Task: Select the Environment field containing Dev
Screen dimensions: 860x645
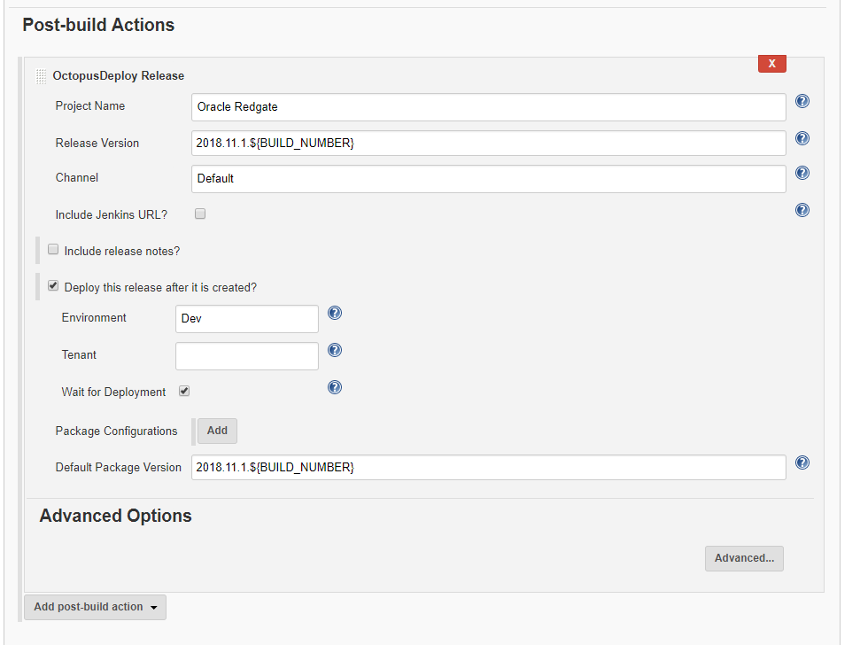Action: (247, 319)
